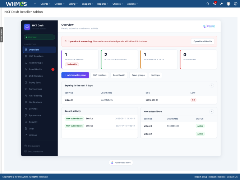Click due date 2026-08-11

click(x=152, y=100)
